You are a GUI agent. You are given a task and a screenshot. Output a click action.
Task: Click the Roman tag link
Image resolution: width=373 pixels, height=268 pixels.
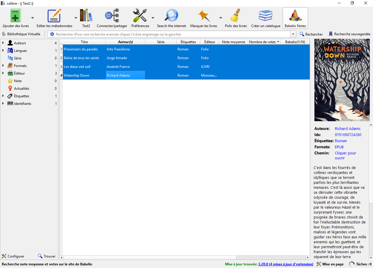[x=341, y=141]
